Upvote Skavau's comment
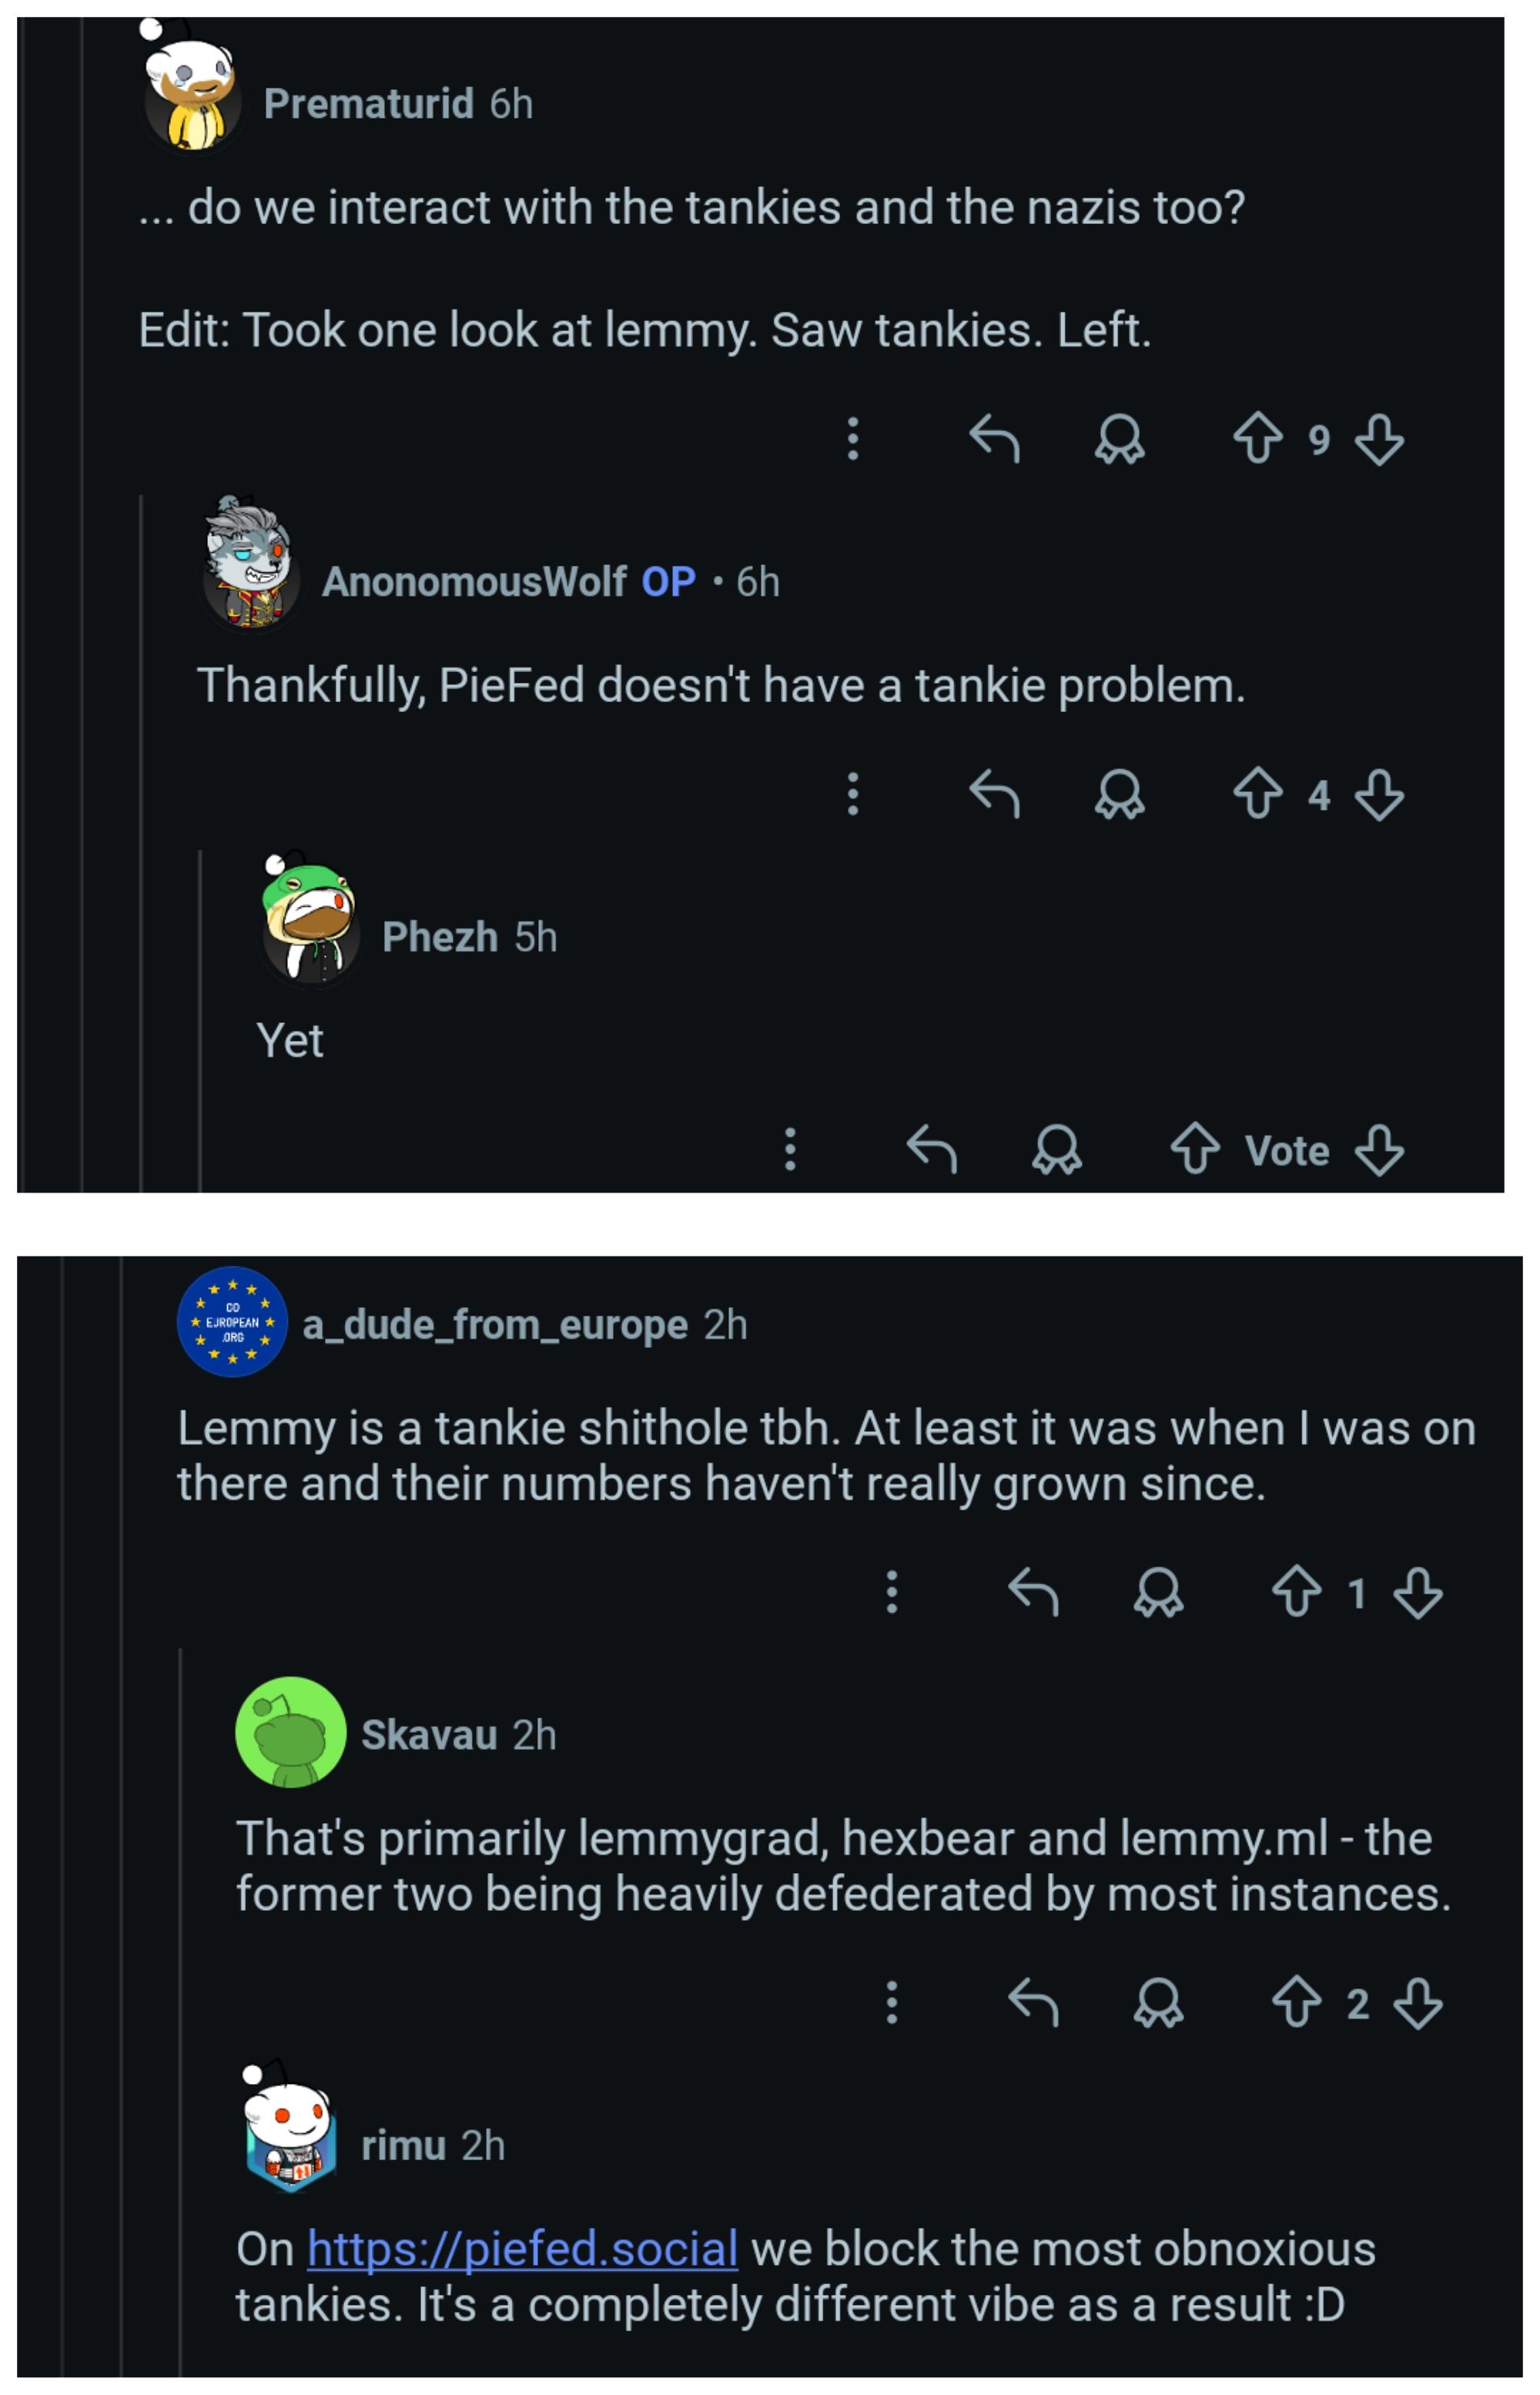The width and height of the screenshot is (1540, 2395). tap(1296, 2003)
